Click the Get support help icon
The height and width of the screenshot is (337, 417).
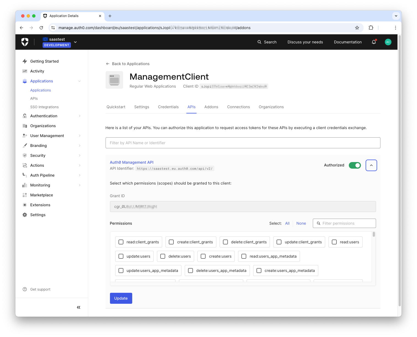[25, 289]
